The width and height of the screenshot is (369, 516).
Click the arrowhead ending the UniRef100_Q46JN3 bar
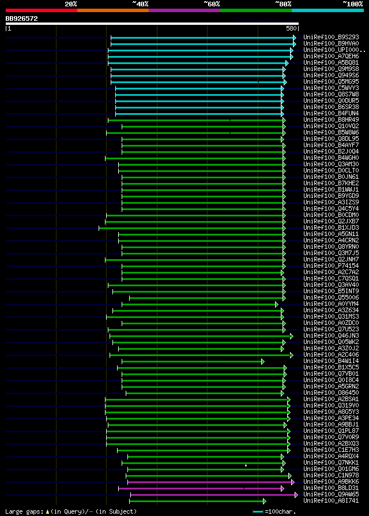pos(292,336)
